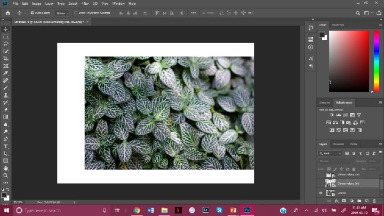Add a Levels adjustment

339,115
